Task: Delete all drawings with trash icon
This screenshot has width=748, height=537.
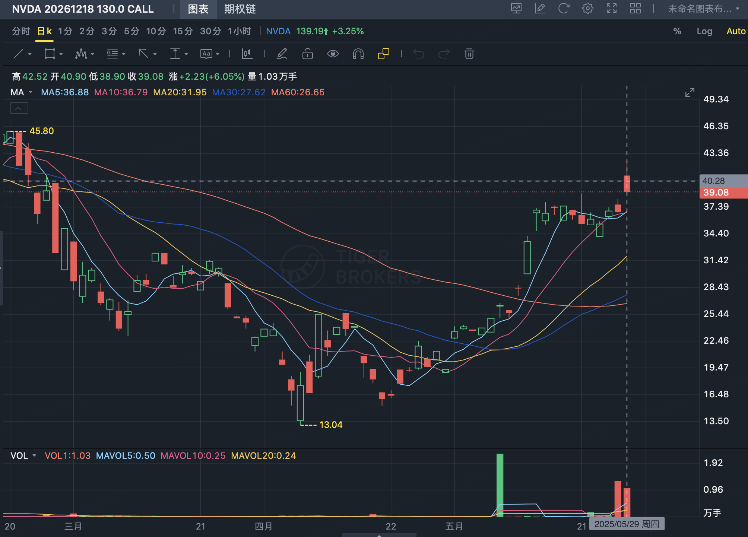Action: pyautogui.click(x=469, y=54)
